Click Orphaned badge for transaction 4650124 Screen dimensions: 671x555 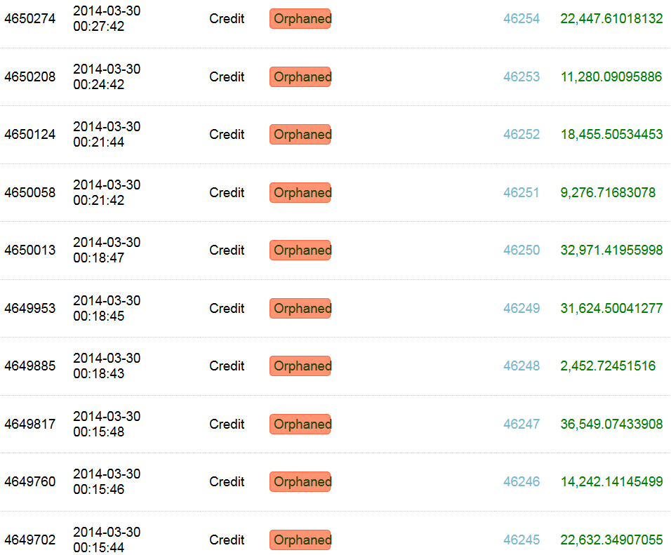(x=300, y=135)
